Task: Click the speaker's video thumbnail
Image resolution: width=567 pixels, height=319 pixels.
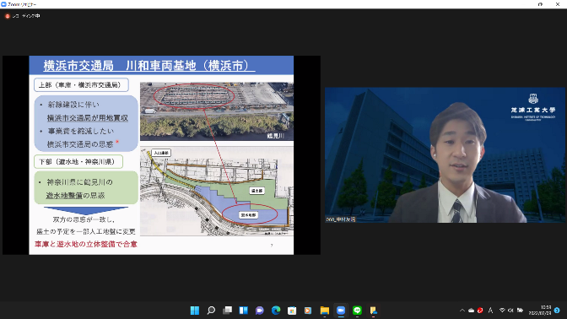Action: [445, 154]
